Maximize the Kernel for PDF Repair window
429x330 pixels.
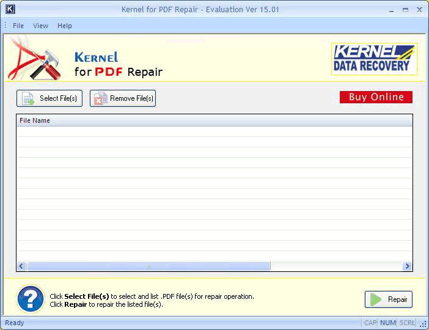(x=405, y=10)
